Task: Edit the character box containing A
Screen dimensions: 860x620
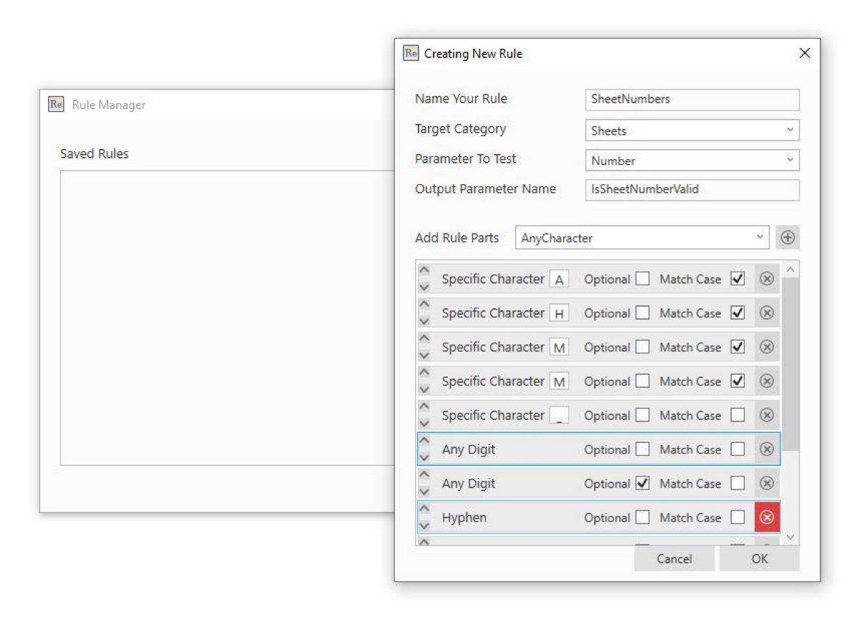Action: pyautogui.click(x=559, y=280)
